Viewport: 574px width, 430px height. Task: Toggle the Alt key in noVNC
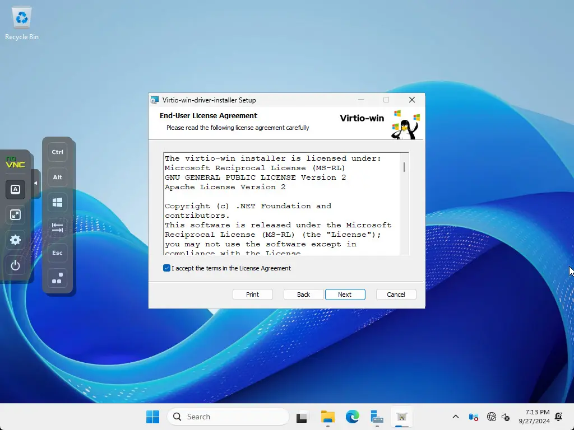[x=57, y=177]
